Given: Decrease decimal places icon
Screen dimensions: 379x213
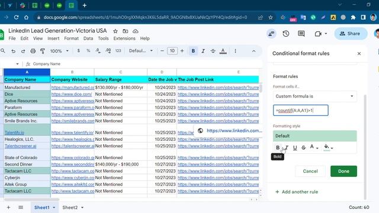Looking at the screenshot, I should click(98, 51).
